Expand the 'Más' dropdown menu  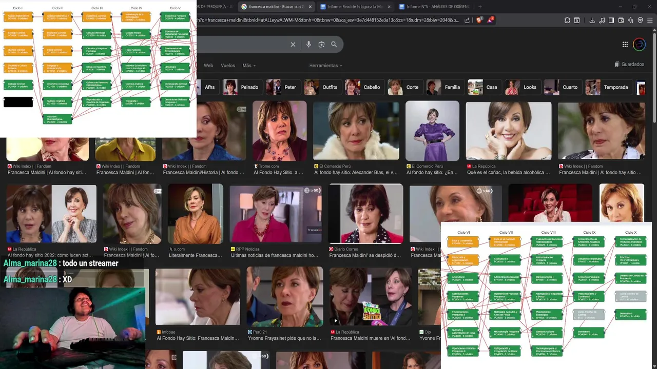(x=249, y=66)
